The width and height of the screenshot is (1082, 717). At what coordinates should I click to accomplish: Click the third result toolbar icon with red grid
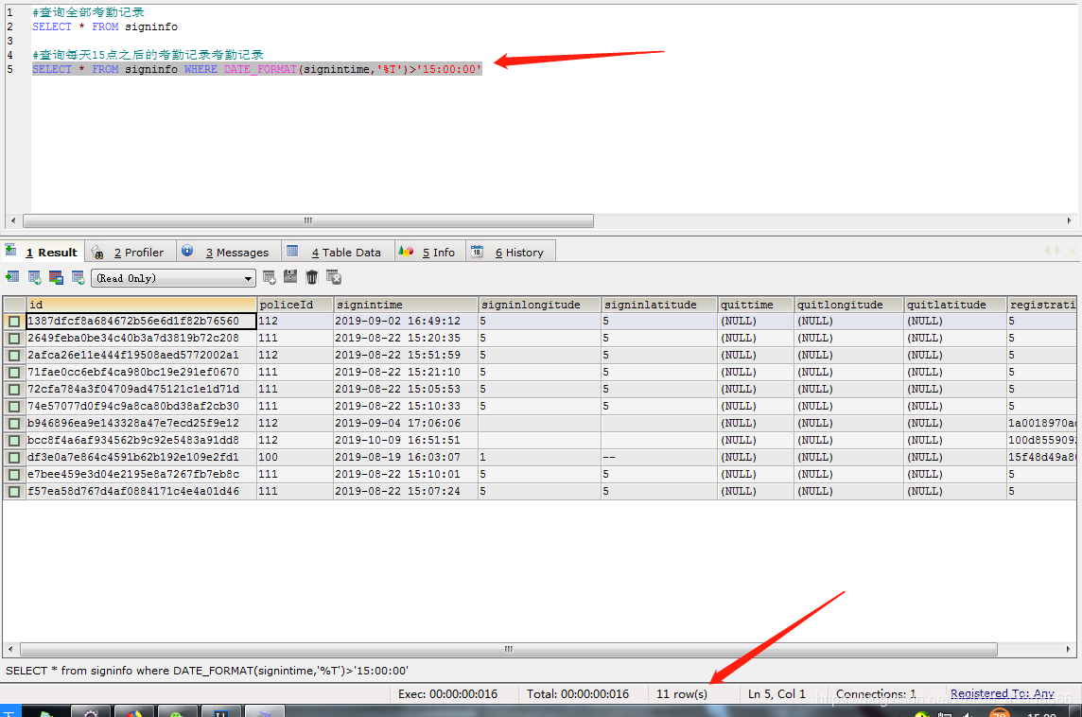click(x=57, y=277)
